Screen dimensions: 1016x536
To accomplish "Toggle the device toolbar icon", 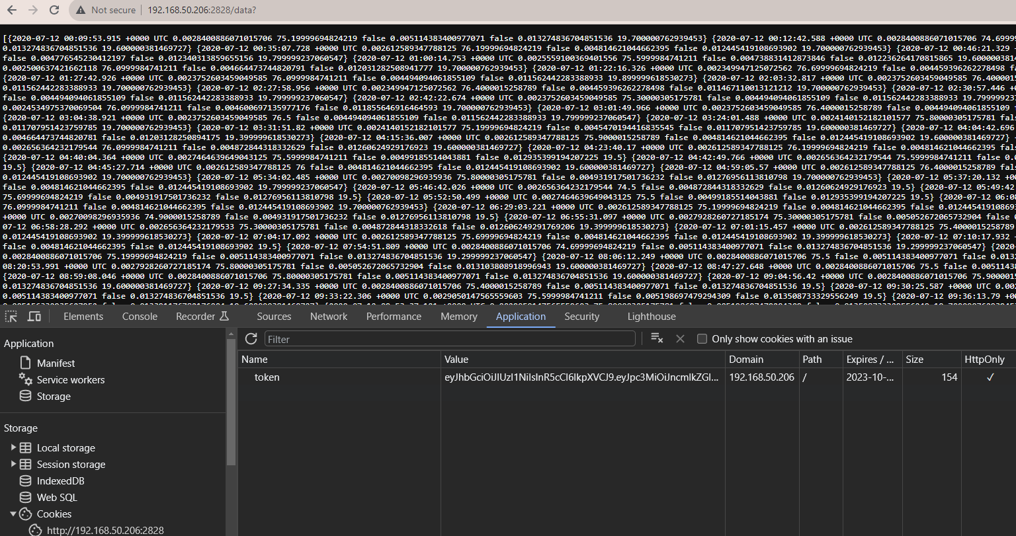I will [34, 317].
